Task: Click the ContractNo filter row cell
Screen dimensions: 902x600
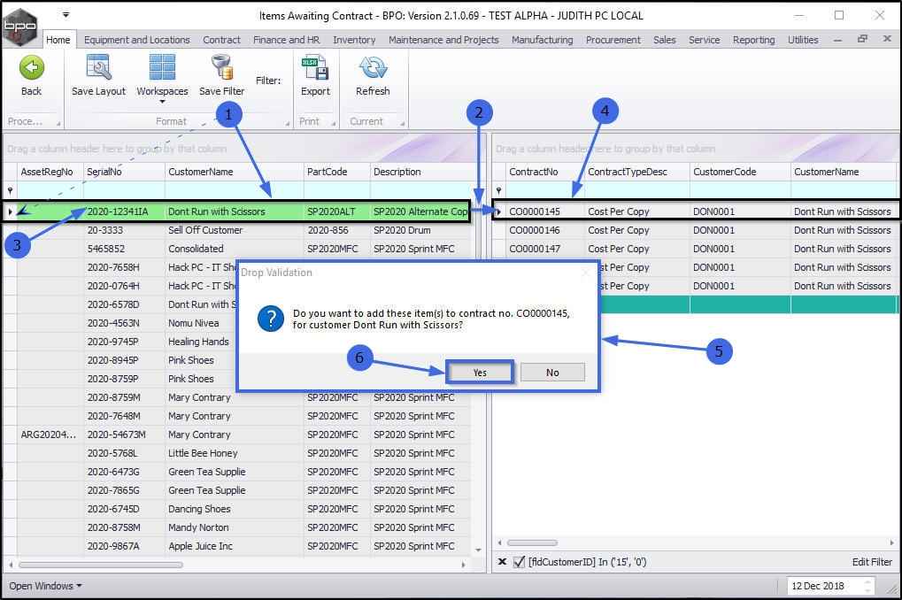Action: coord(544,190)
